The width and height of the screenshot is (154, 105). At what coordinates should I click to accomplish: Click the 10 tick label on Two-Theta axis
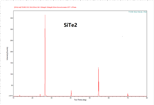[13, 98]
